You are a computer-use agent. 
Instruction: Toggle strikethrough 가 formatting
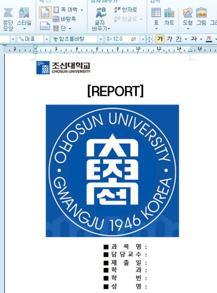coord(194,39)
